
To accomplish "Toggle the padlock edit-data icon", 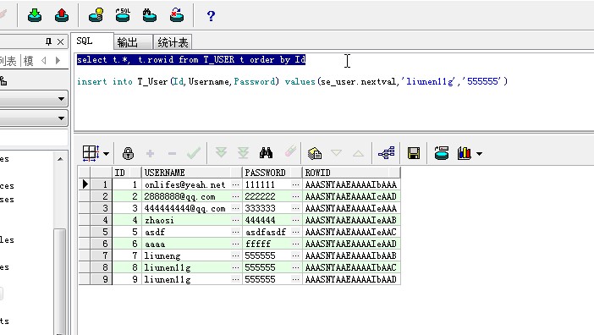I will coord(128,153).
